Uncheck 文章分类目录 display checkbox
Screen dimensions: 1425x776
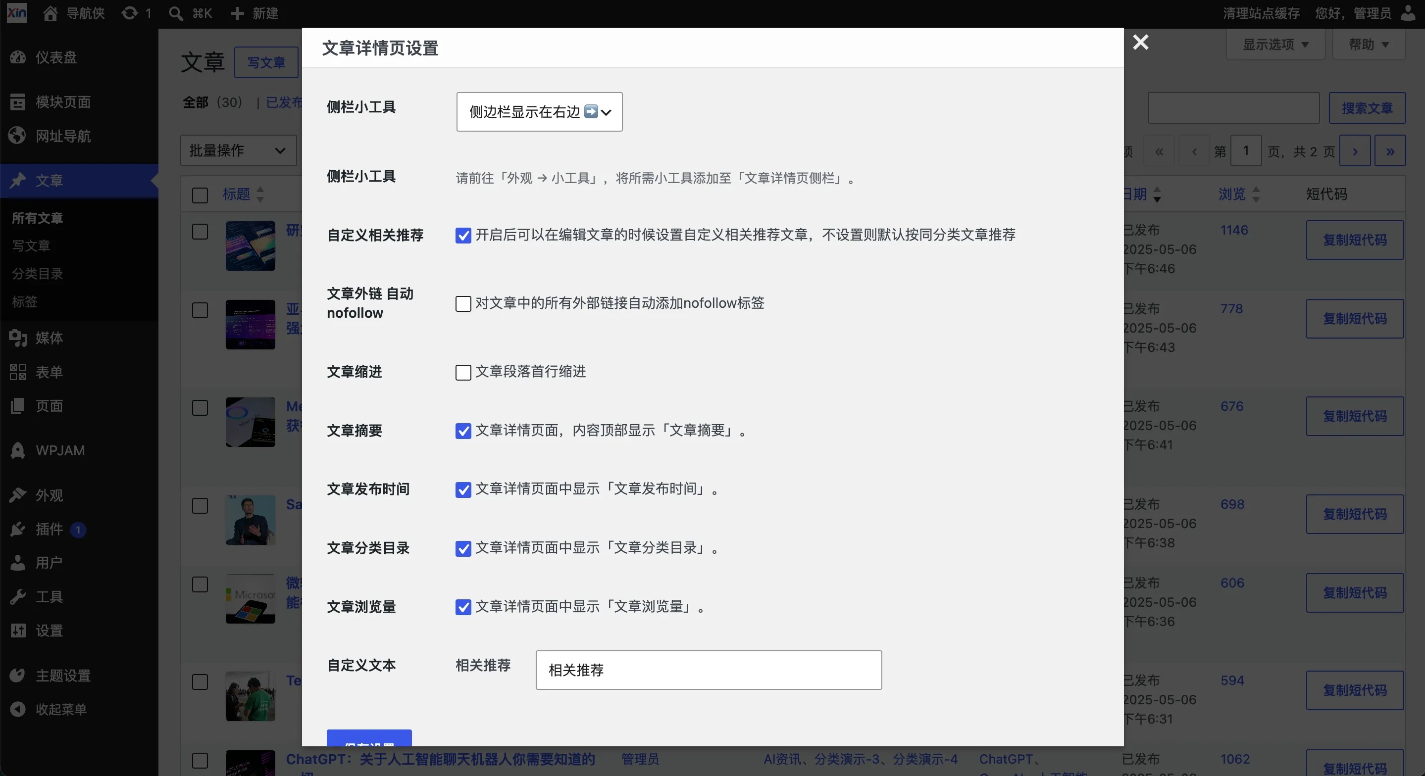(x=463, y=549)
